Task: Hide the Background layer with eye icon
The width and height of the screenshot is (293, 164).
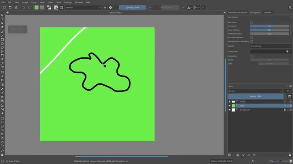Action: click(x=229, y=110)
